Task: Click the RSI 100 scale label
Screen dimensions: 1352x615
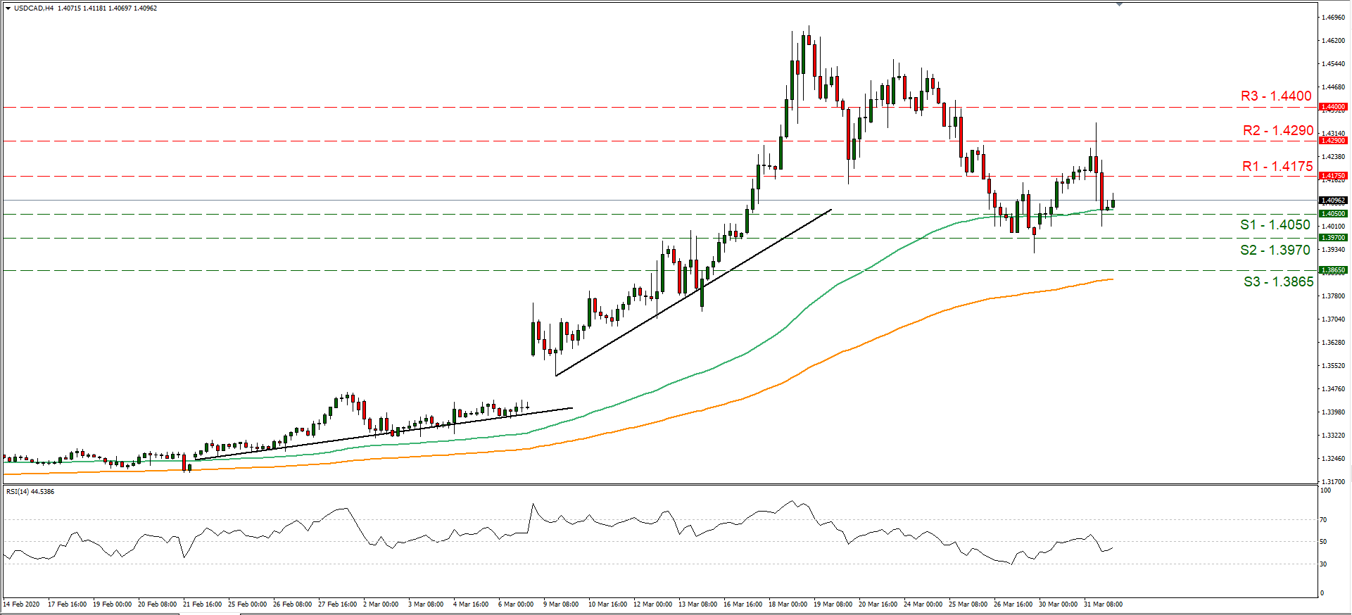Action: click(x=1325, y=490)
